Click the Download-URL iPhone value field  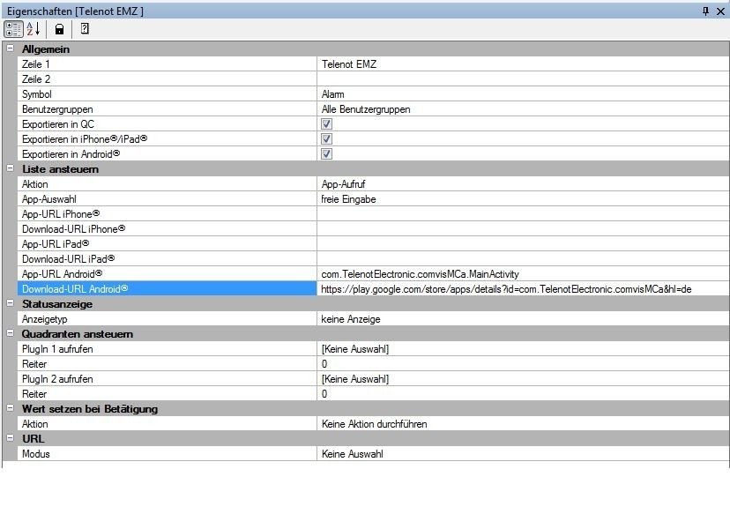tap(523, 228)
